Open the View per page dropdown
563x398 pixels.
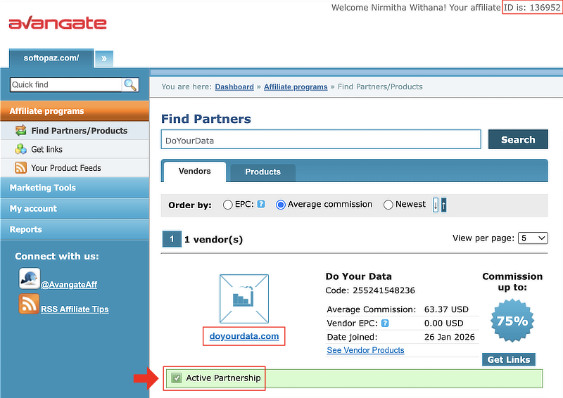(532, 238)
